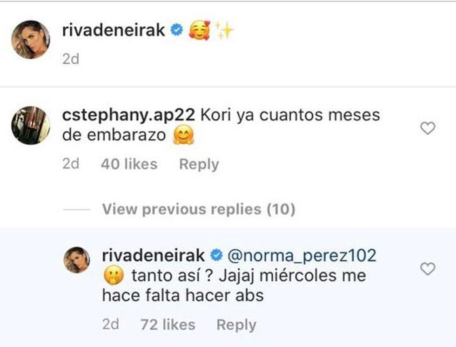View the 72 likes list

point(168,325)
